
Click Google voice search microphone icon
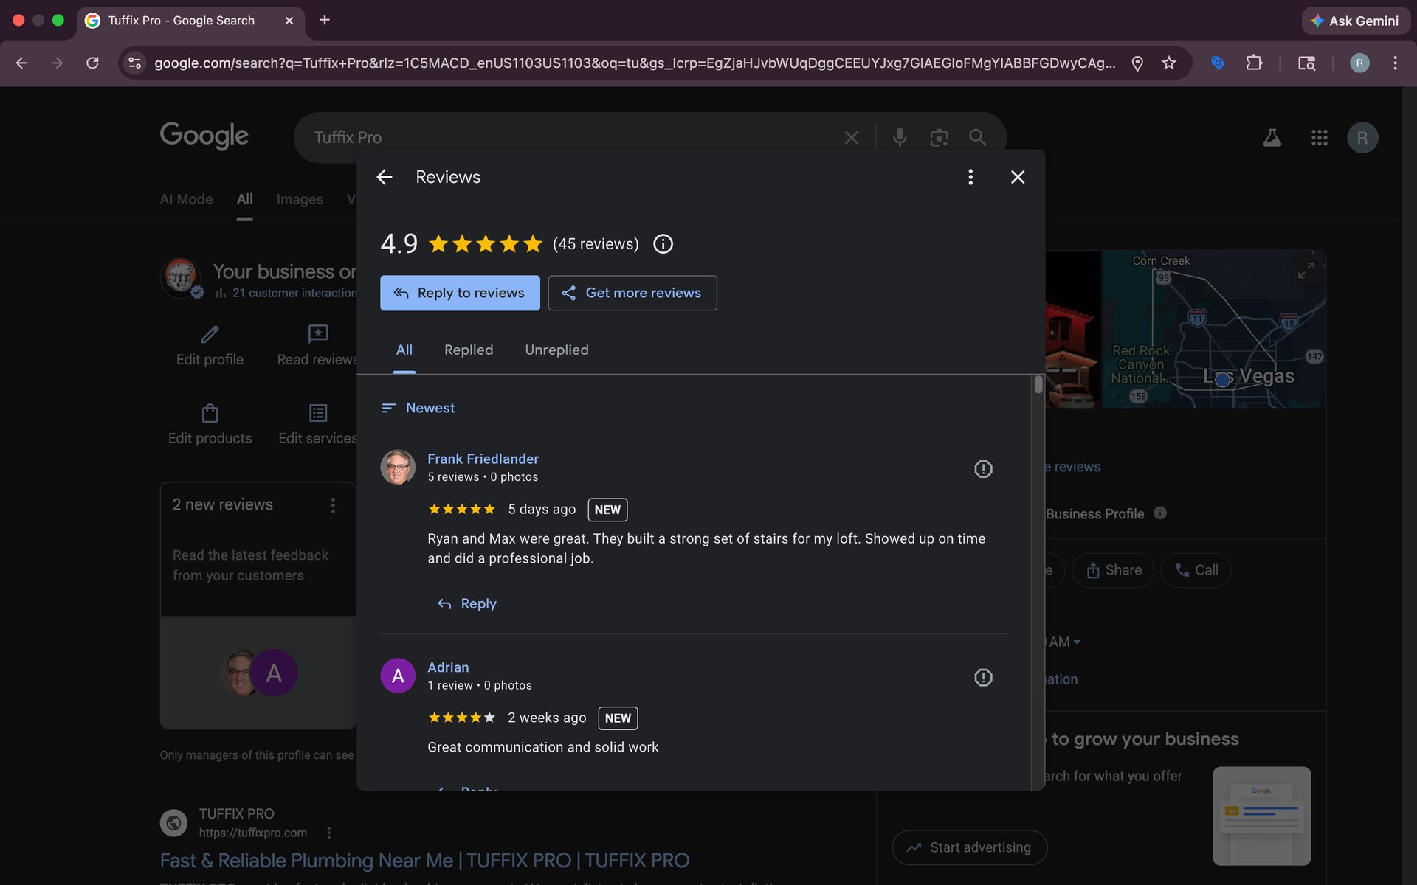(899, 137)
